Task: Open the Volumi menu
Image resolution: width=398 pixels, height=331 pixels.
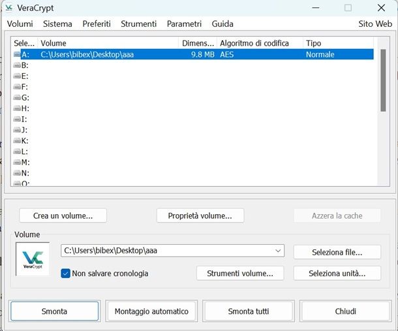Action: coord(20,24)
